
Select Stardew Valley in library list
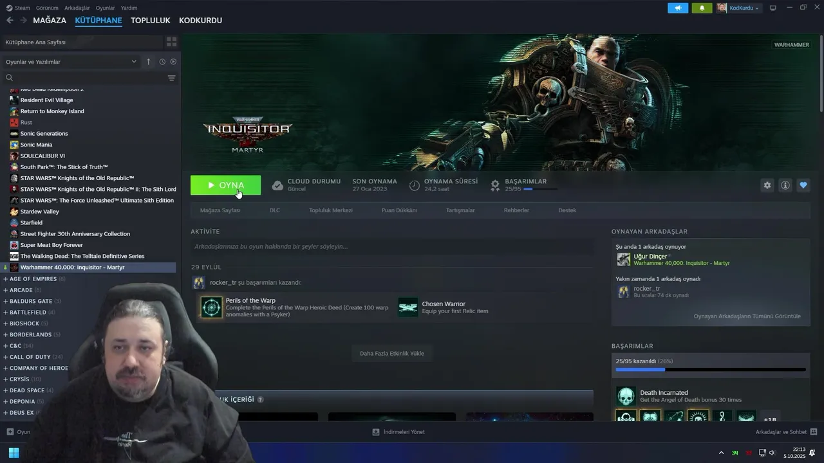(x=39, y=212)
